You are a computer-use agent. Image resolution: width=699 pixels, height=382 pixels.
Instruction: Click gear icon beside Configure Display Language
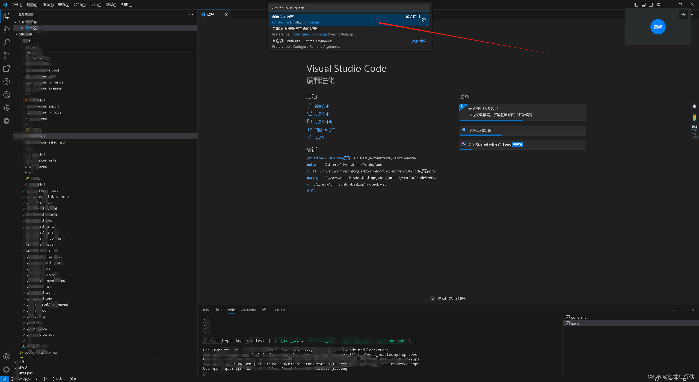click(x=424, y=20)
